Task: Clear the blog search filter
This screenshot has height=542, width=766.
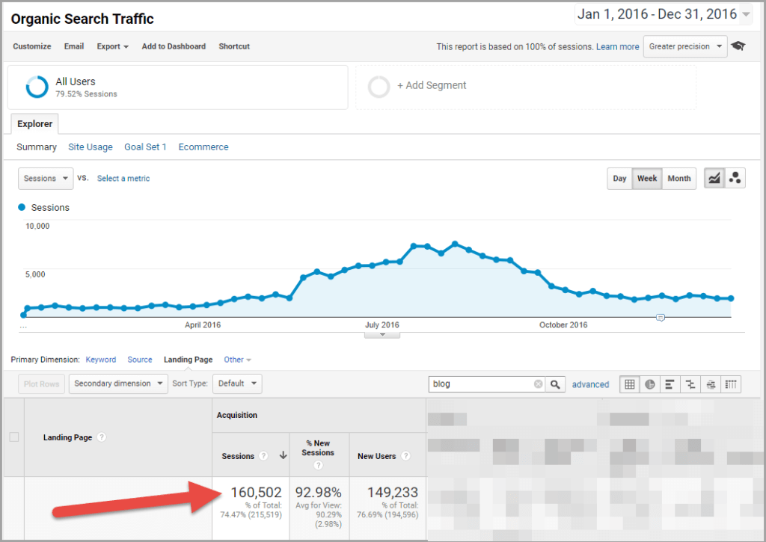Action: (x=538, y=384)
